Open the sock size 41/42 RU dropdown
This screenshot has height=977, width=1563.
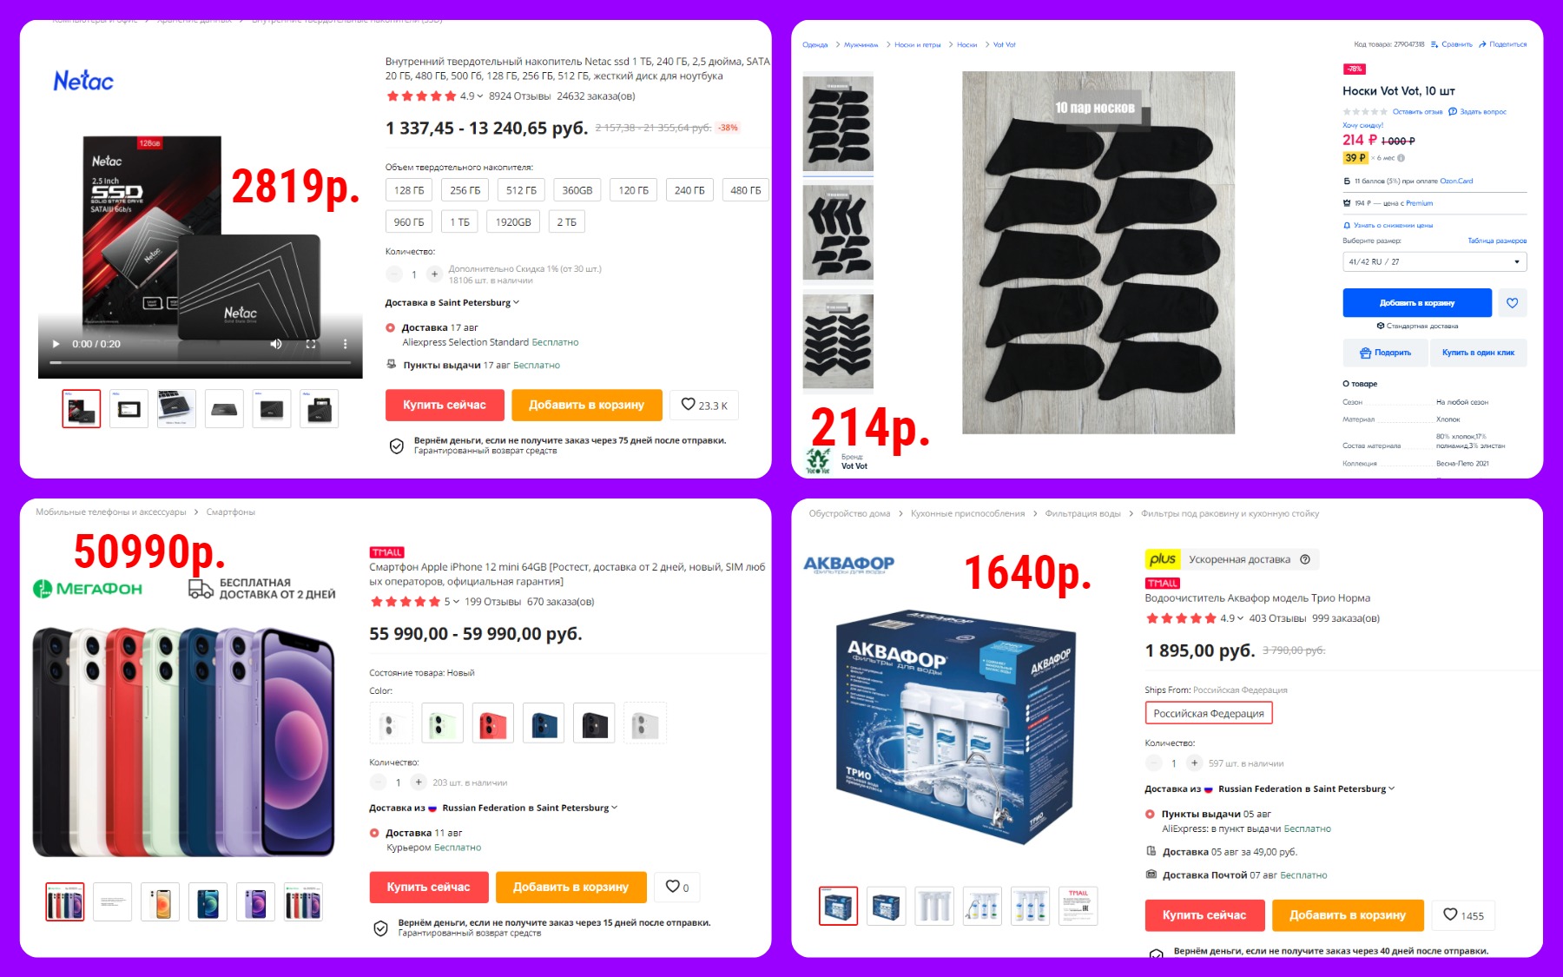[x=1434, y=261]
